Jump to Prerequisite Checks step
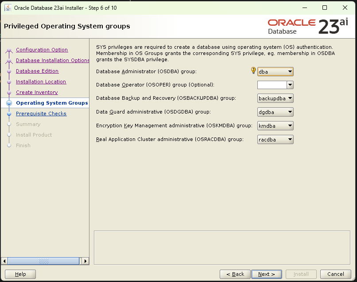The image size is (357, 282). click(x=41, y=114)
